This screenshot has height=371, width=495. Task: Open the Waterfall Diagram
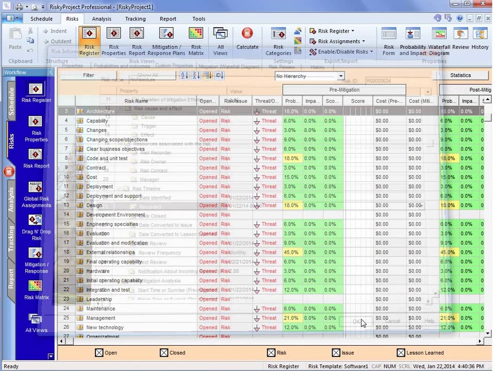tap(439, 41)
